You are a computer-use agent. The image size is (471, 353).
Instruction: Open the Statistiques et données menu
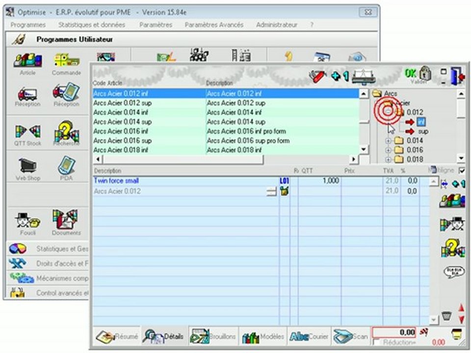point(92,25)
